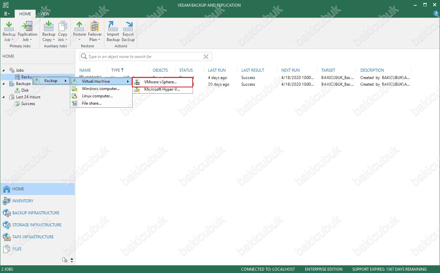The height and width of the screenshot is (273, 440).
Task: Sort by the OBJECTS column header
Action: [160, 70]
